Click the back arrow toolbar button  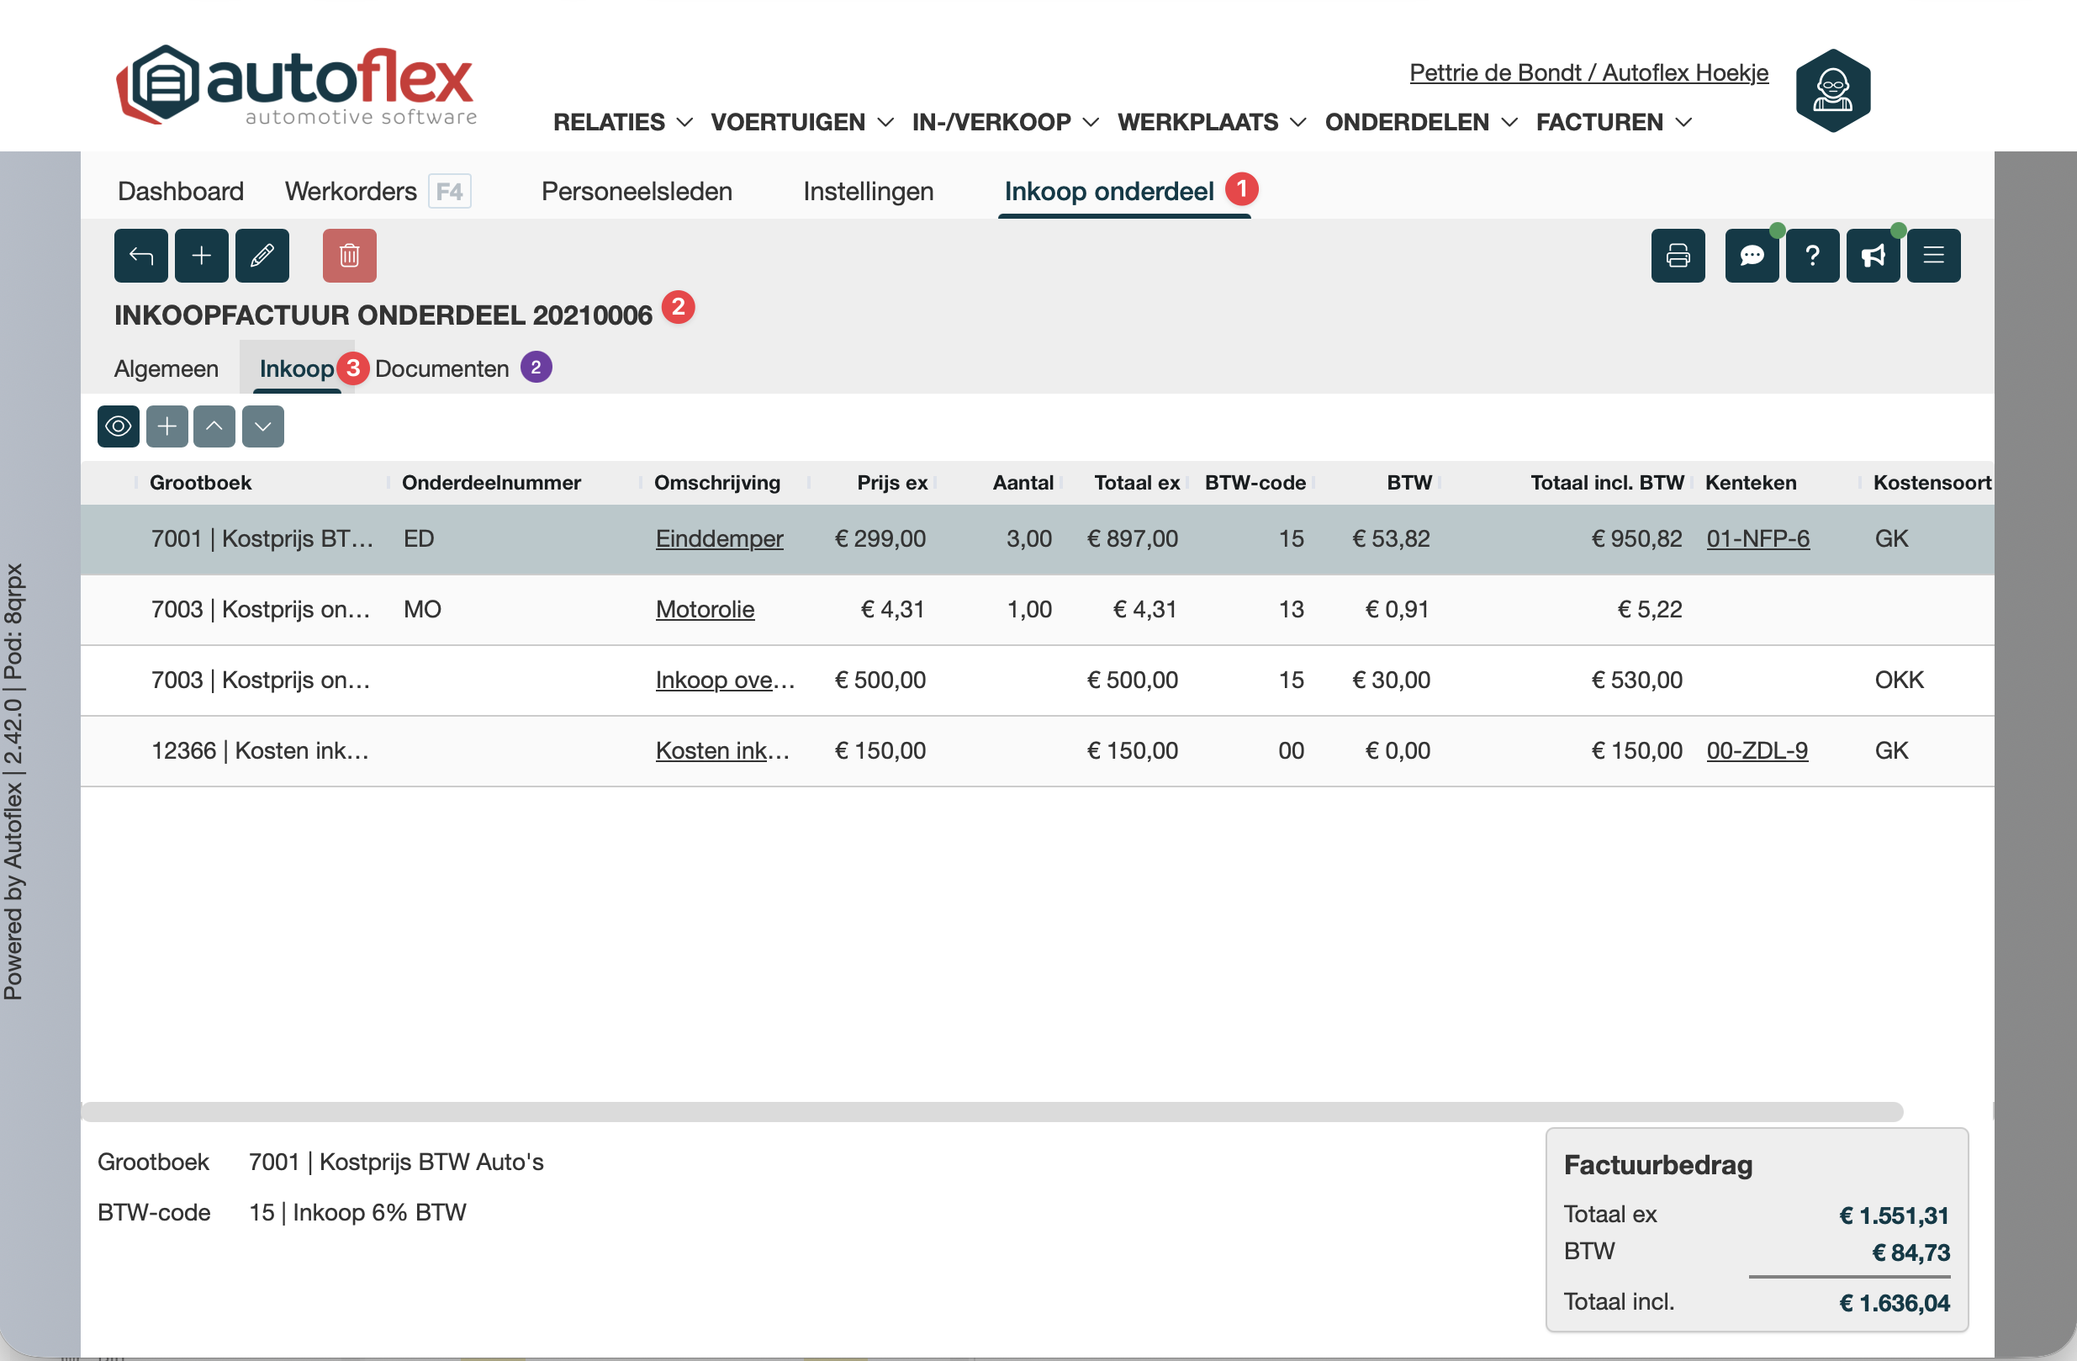tap(140, 256)
